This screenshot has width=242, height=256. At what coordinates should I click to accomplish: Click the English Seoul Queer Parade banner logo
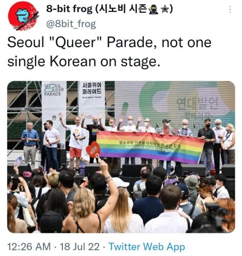(x=54, y=90)
